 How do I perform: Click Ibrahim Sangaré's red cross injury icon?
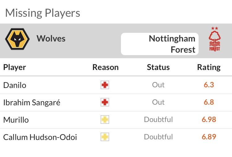pyautogui.click(x=105, y=102)
